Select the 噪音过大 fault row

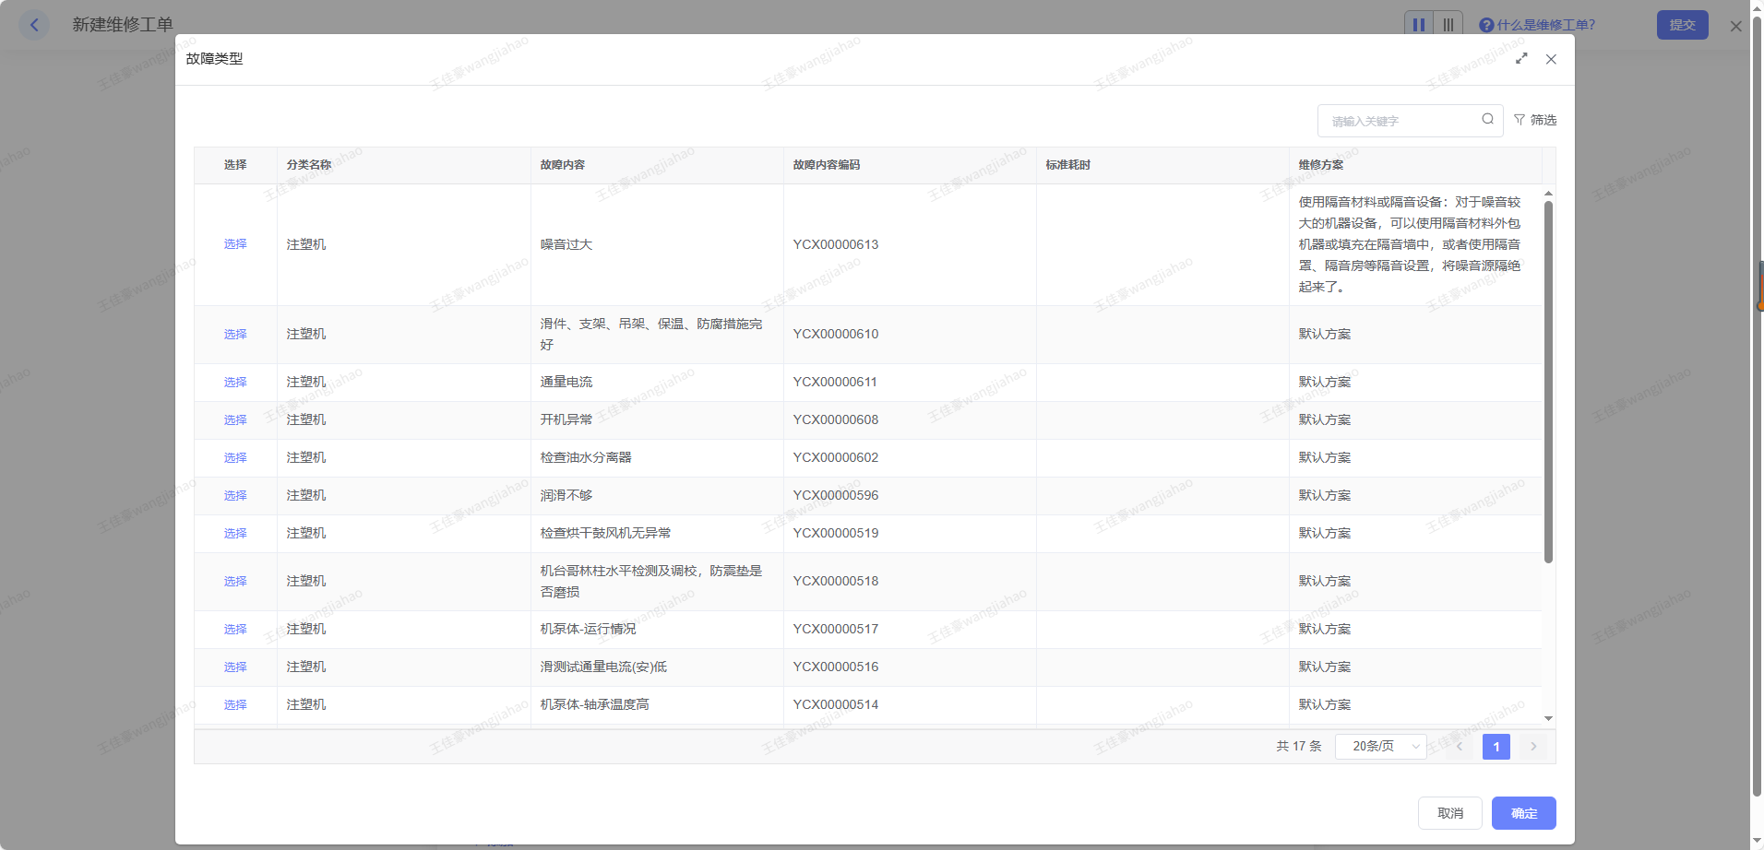[x=235, y=244]
